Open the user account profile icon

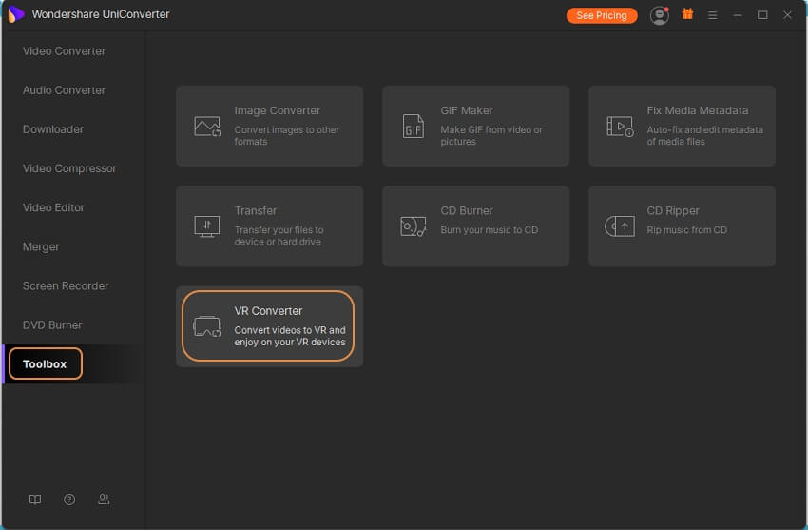pos(659,15)
